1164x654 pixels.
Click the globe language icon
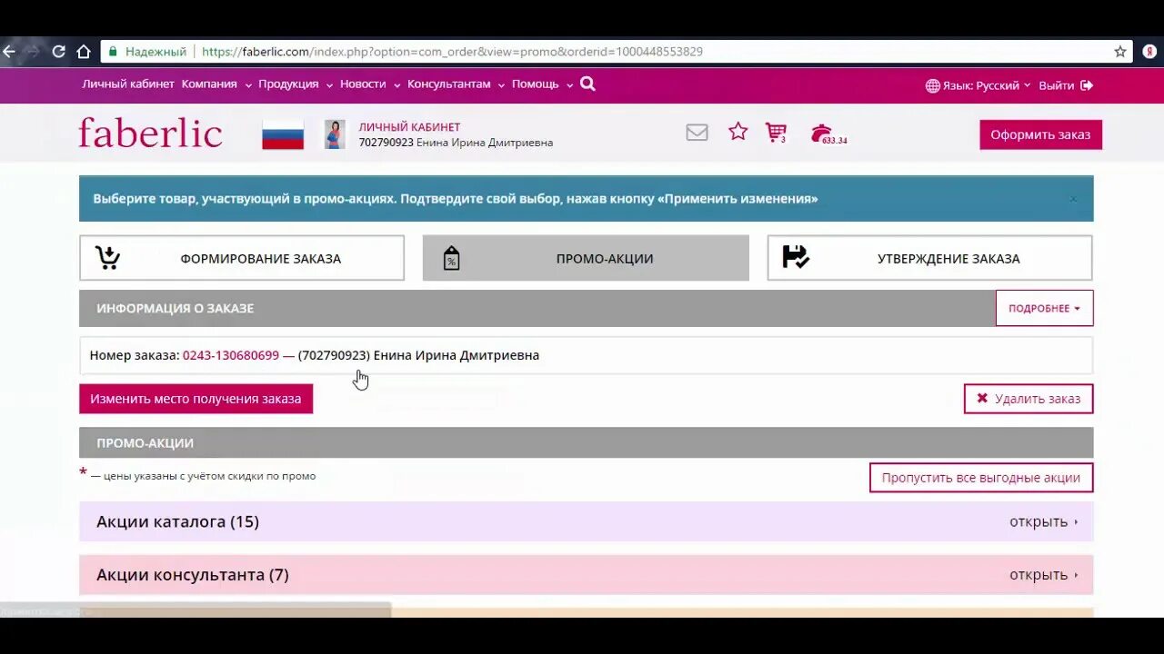tap(932, 85)
